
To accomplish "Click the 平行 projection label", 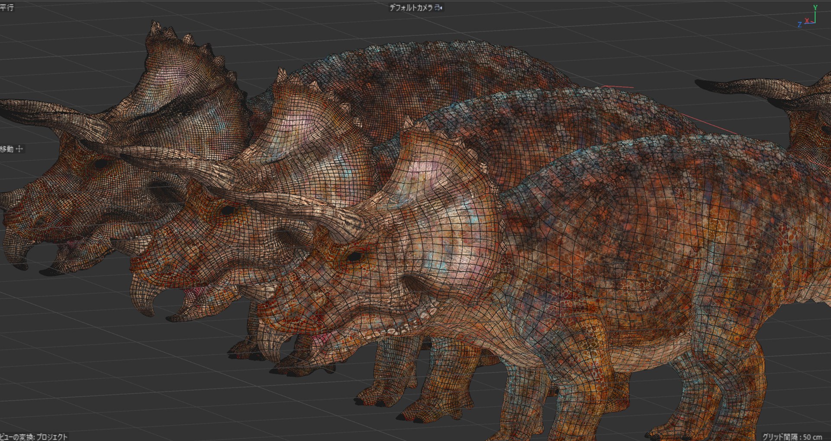I will [7, 7].
